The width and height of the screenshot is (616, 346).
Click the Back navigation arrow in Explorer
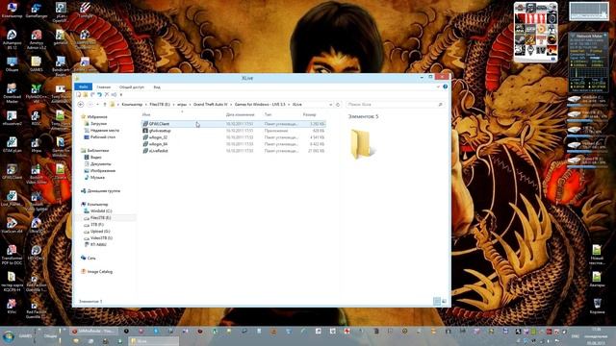coord(81,105)
